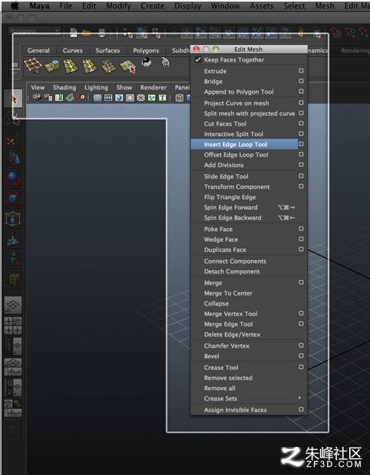The image size is (370, 475).
Task: Select the Universal Manipulator tool
Action: pos(13,218)
